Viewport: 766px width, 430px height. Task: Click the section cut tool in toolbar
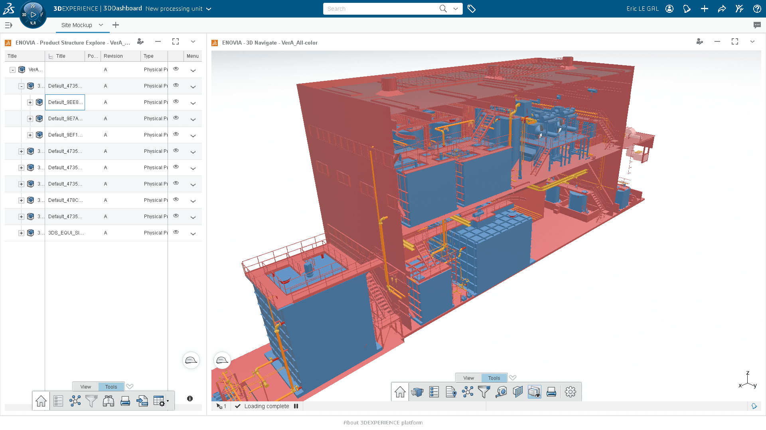coord(518,392)
